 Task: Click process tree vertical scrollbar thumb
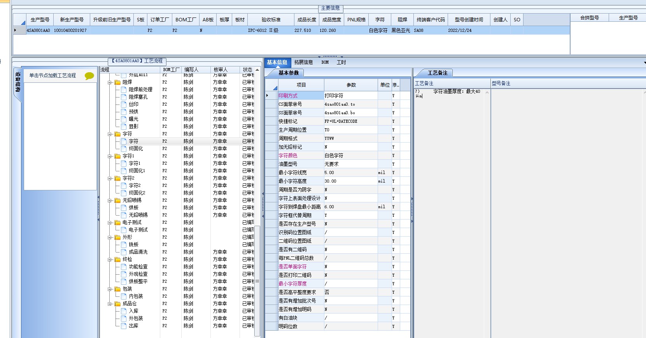pos(257,281)
